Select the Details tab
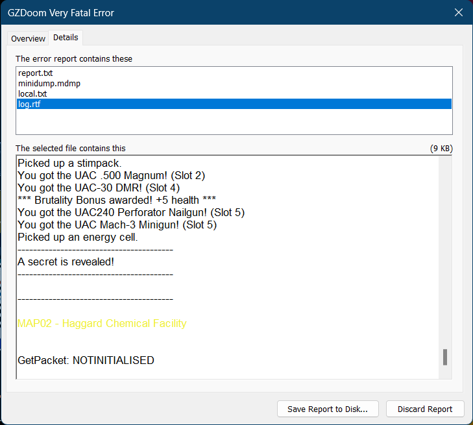This screenshot has height=425, width=473. click(66, 38)
